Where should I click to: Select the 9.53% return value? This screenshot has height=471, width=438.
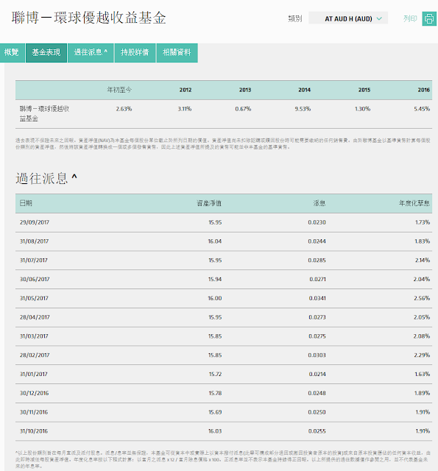(x=303, y=109)
